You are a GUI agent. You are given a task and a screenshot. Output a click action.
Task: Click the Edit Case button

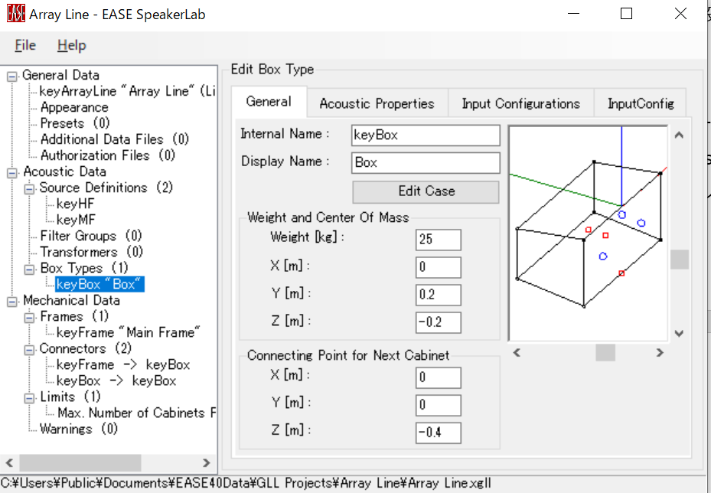(x=426, y=191)
